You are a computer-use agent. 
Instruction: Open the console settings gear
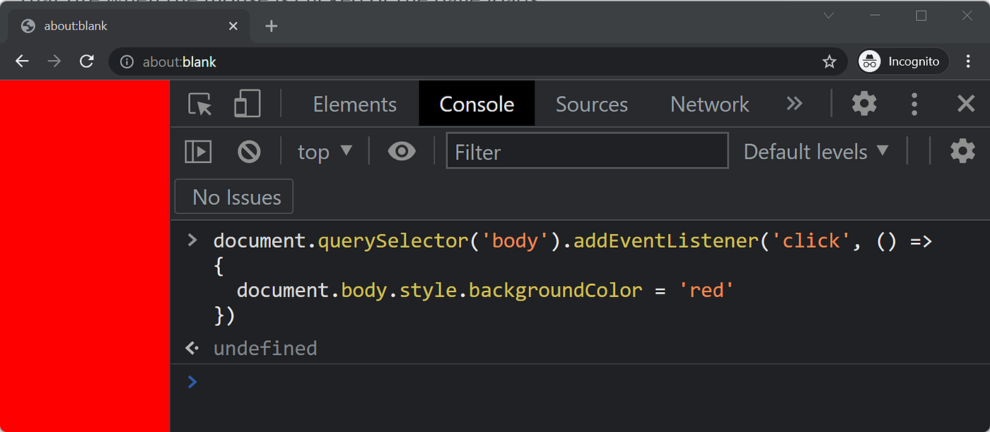(x=962, y=150)
